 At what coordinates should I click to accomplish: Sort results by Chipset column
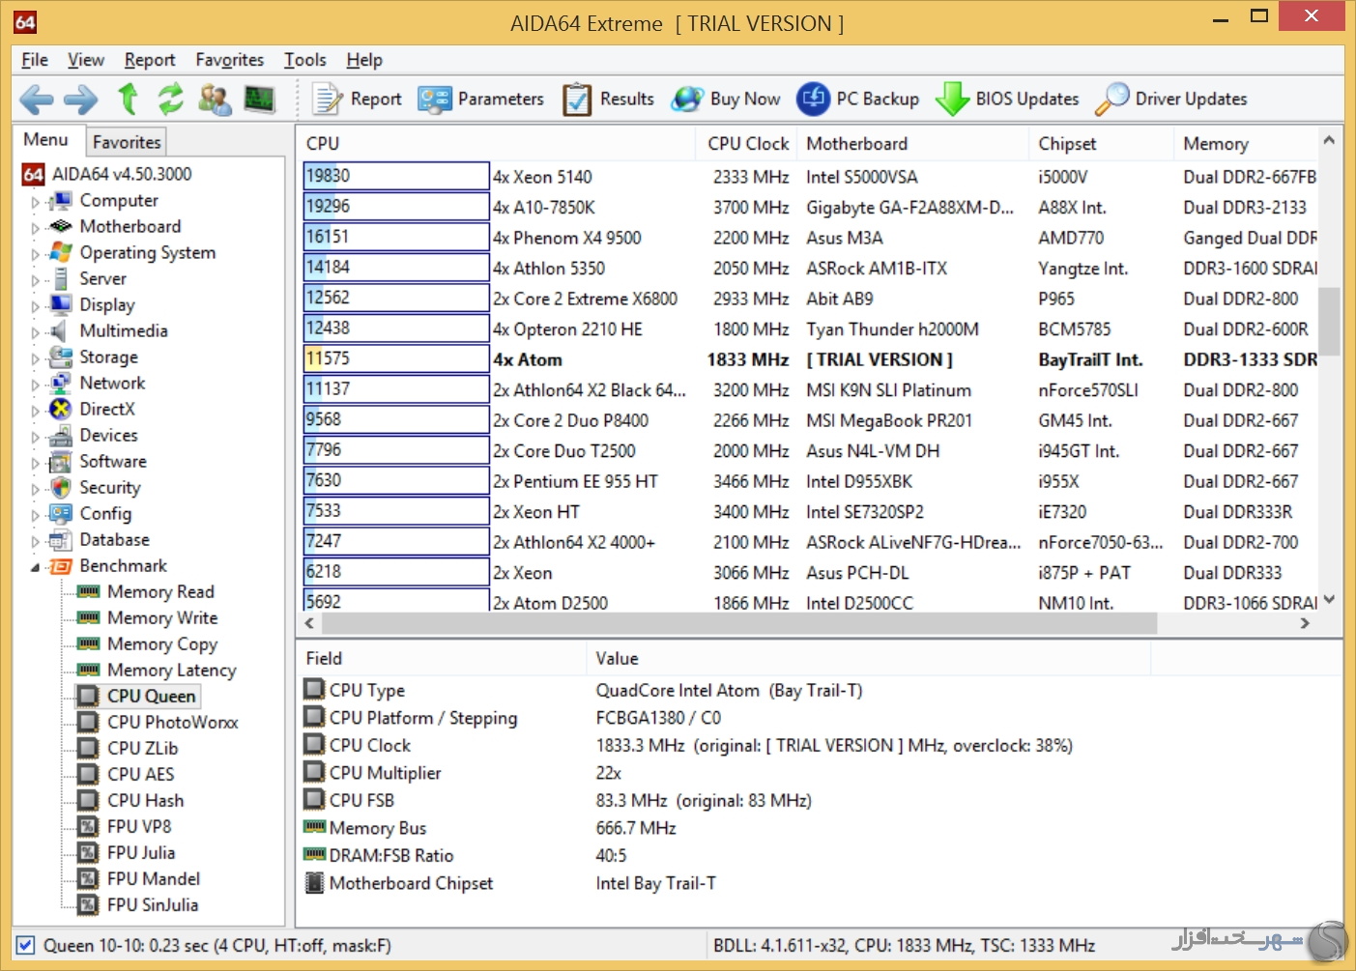[x=1102, y=143]
